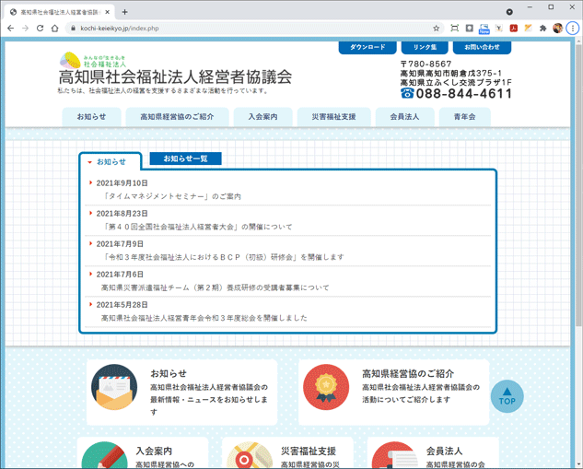Click the 高知県社会福祉法人経営者協議会 site title
Screen dimensions: 583x469
click(175, 77)
